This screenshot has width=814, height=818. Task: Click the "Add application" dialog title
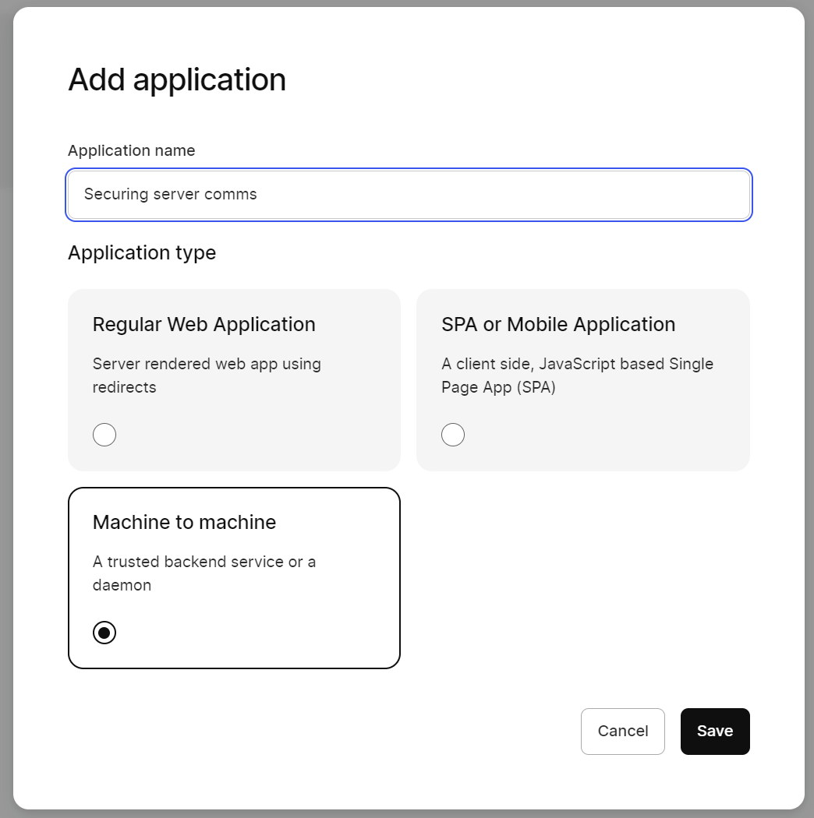point(177,80)
